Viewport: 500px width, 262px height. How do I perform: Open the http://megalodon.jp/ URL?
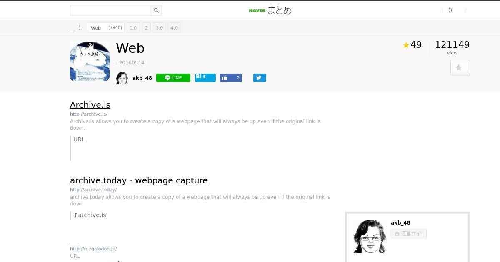[93, 249]
